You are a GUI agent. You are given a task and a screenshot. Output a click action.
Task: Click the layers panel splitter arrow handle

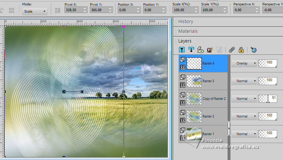(229, 128)
